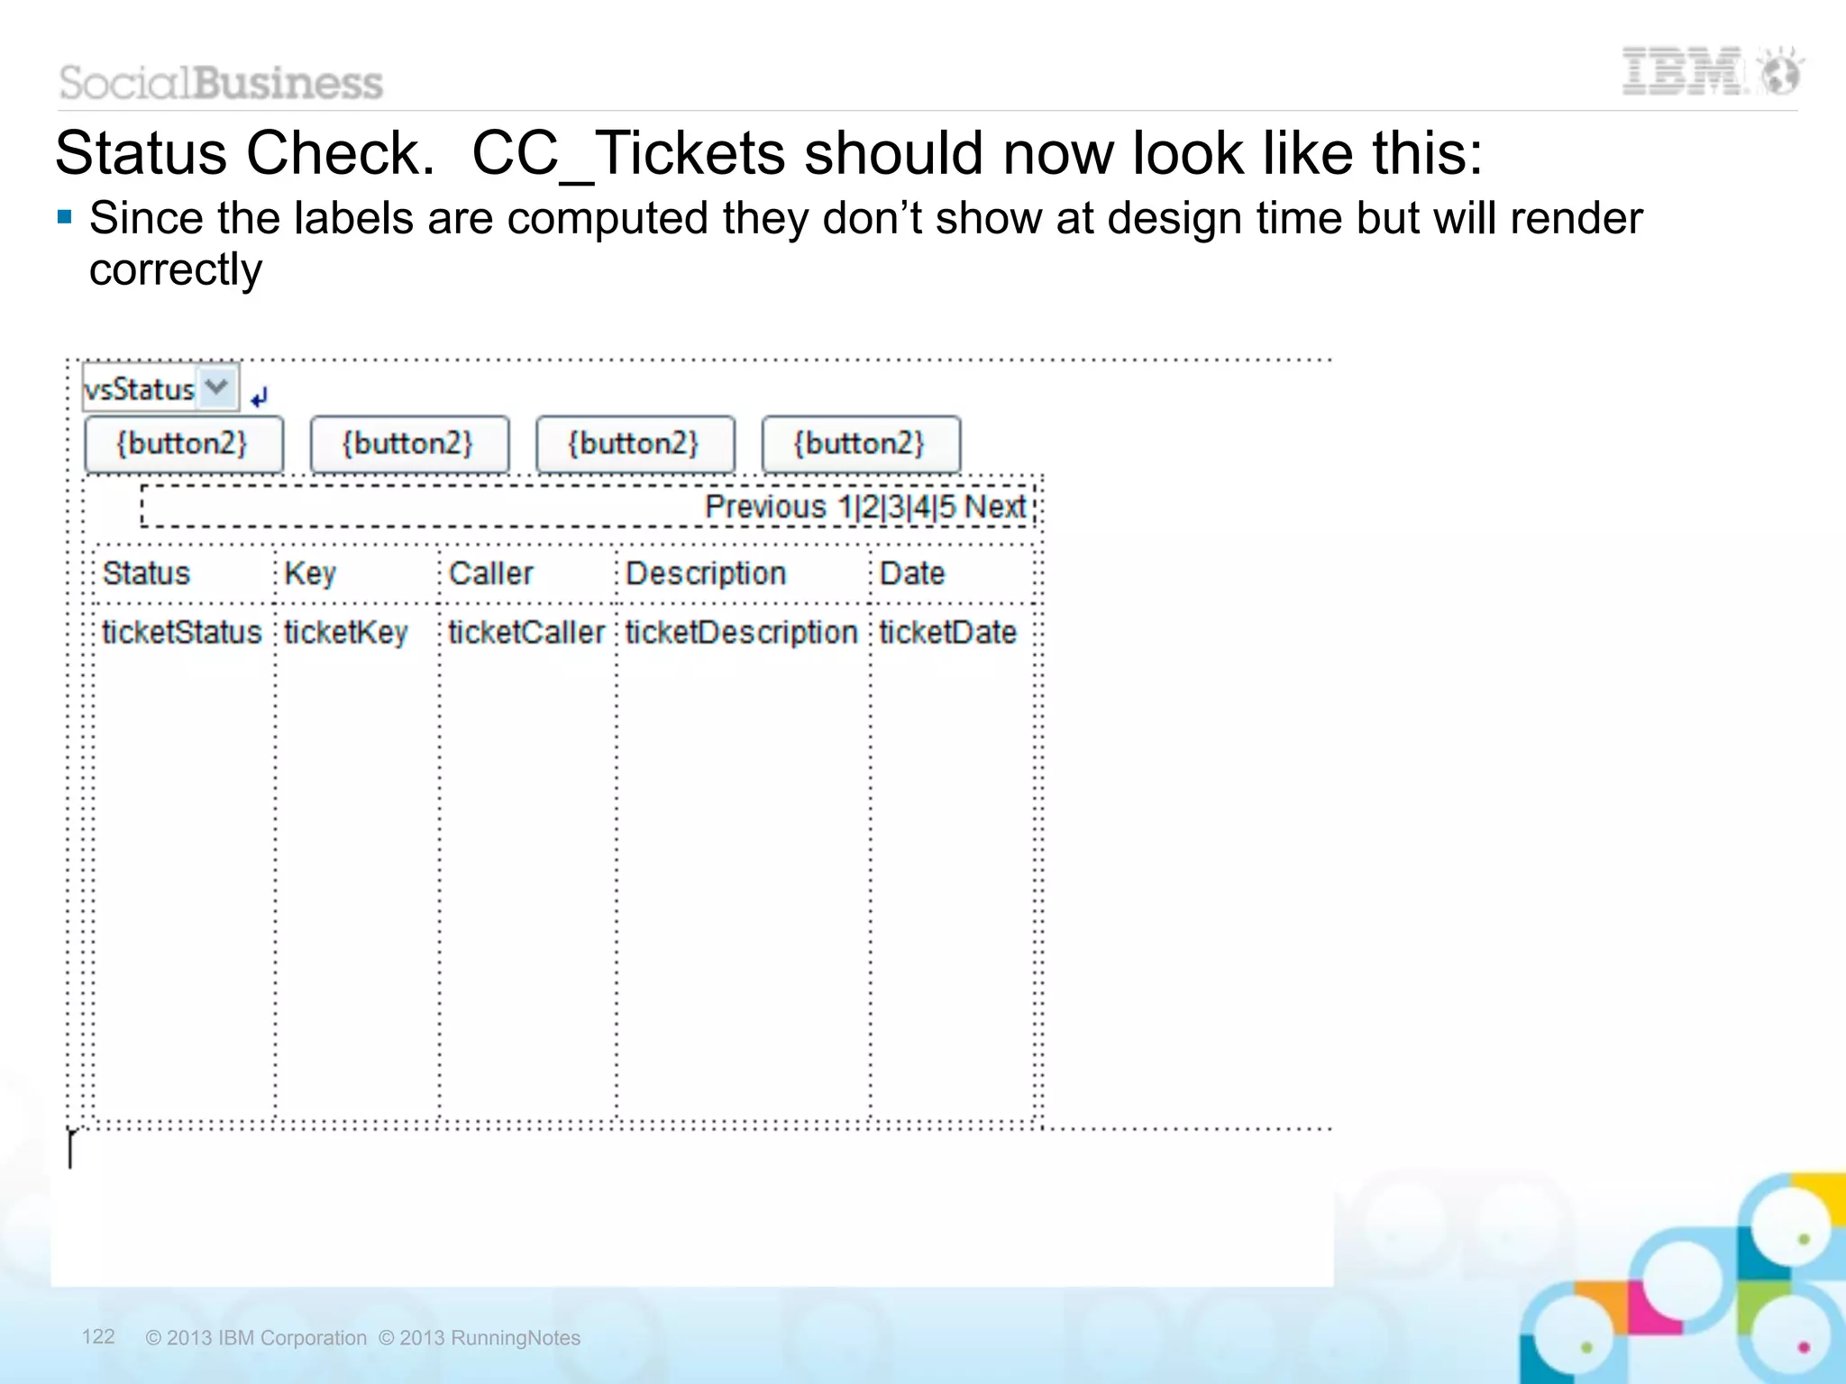This screenshot has width=1846, height=1384.
Task: Select the Description column header
Action: 706,574
